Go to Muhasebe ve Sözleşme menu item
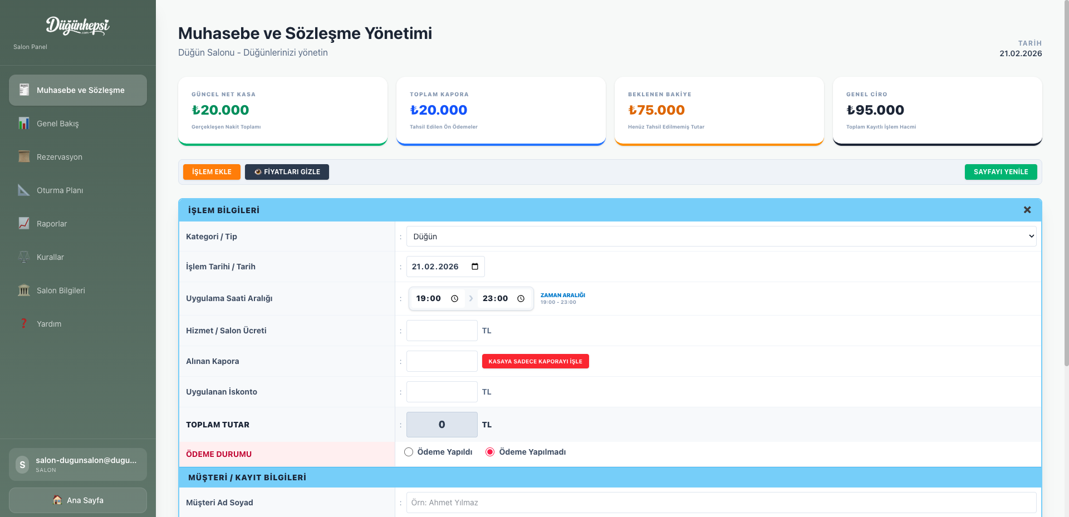 tap(78, 90)
